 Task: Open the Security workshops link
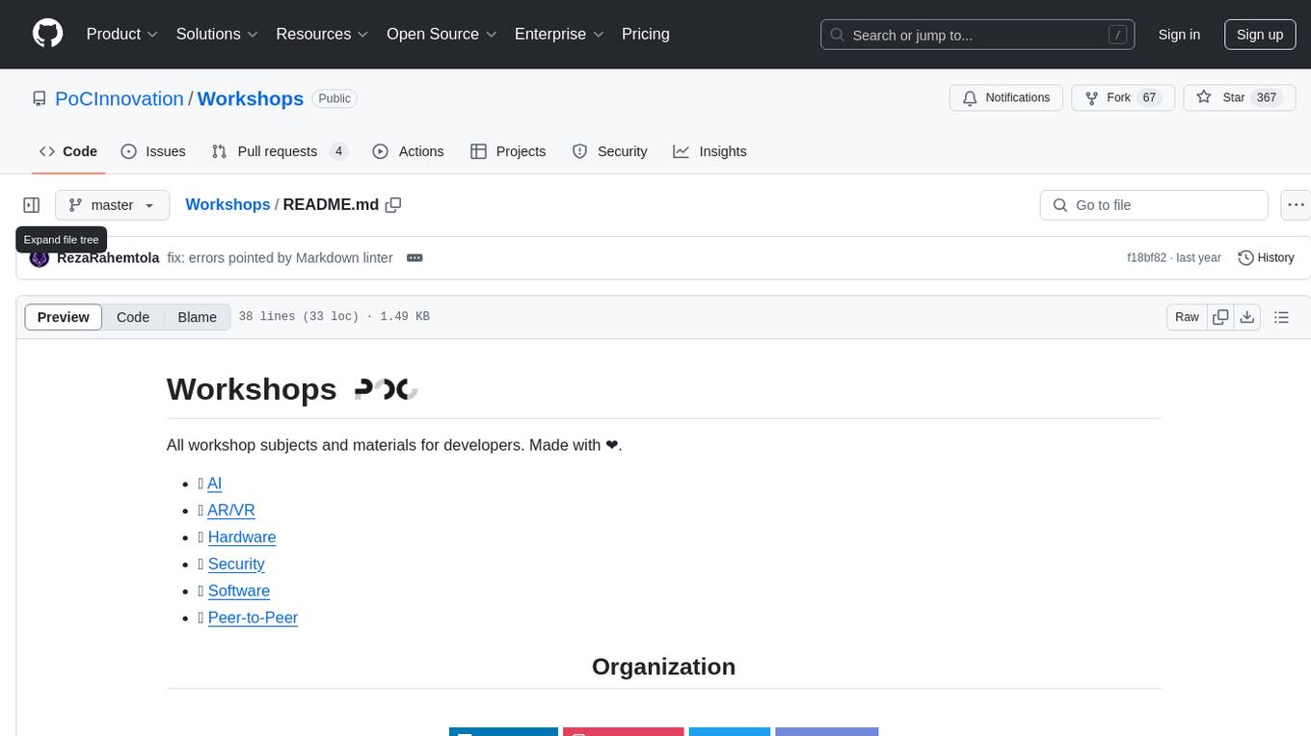[236, 565]
